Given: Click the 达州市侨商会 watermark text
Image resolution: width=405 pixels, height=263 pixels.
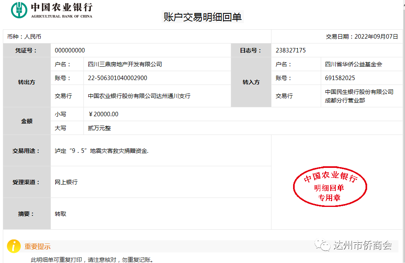Looking at the screenshot, I should point(362,246).
